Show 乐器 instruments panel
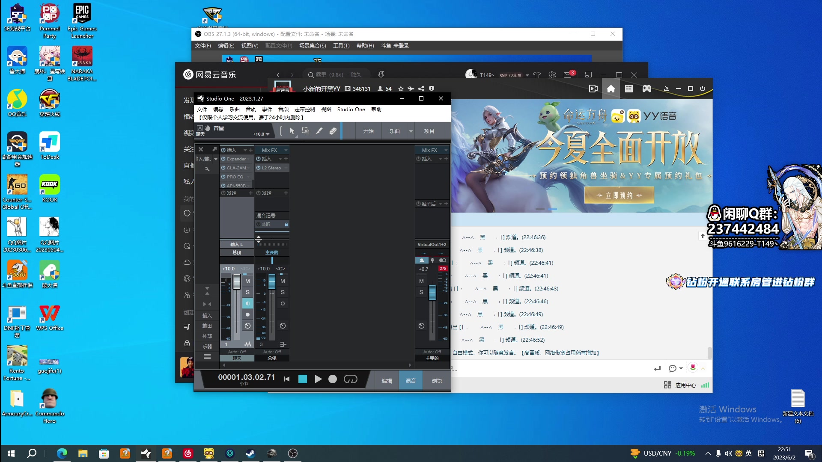This screenshot has width=822, height=462. pyautogui.click(x=207, y=346)
